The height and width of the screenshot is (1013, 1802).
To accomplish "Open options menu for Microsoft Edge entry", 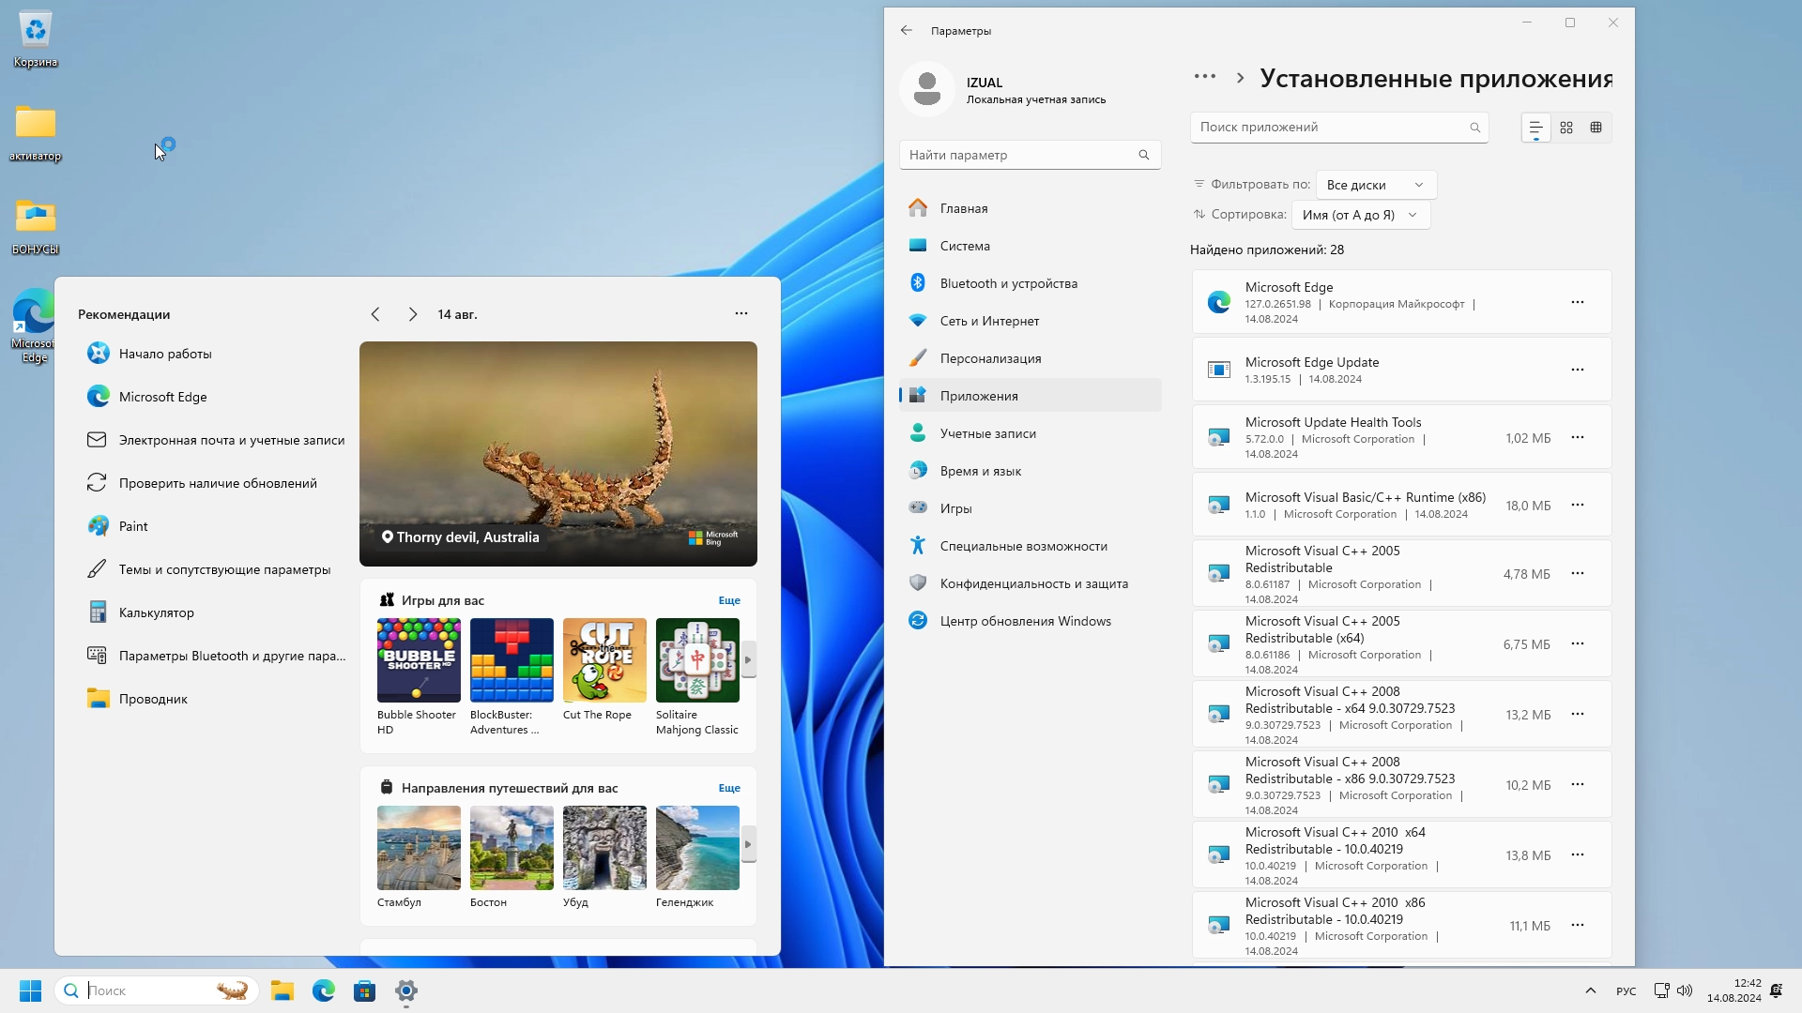I will [x=1577, y=302].
